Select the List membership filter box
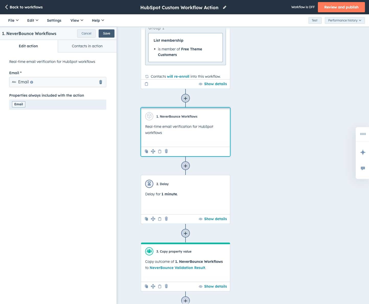The height and width of the screenshot is (304, 369). (x=186, y=48)
